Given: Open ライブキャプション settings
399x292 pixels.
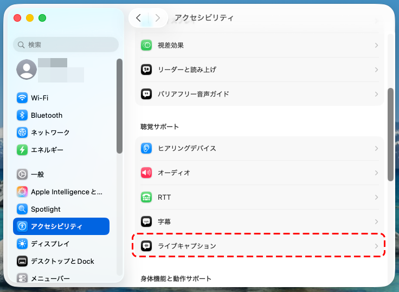Looking at the screenshot, I should [x=259, y=246].
